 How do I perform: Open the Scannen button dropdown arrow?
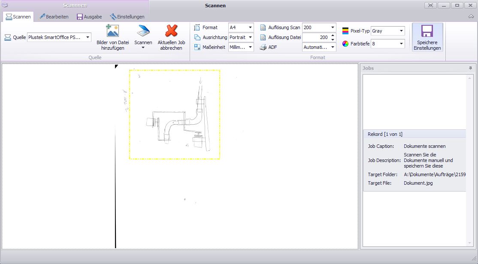143,48
